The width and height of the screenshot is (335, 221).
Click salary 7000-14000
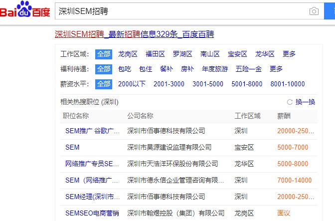pos(295,181)
